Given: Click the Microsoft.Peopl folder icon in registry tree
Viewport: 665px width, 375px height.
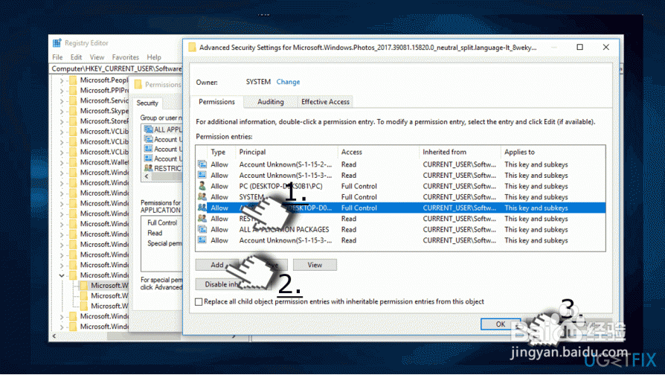Looking at the screenshot, I should click(x=73, y=80).
